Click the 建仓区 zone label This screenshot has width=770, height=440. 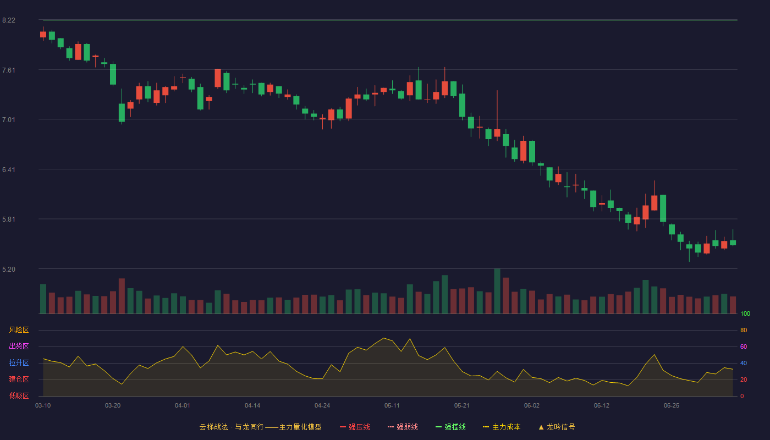pos(19,380)
